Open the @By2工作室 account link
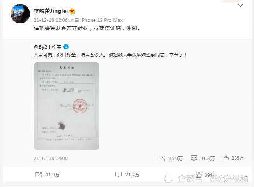This screenshot has width=254, height=187. pyautogui.click(x=48, y=47)
